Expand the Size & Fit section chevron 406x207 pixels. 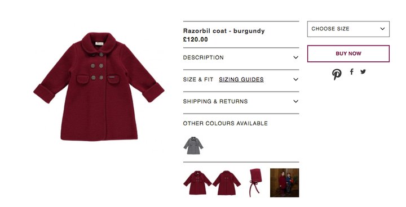[x=295, y=79]
